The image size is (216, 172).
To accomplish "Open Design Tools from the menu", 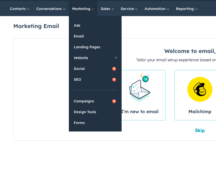I will tap(85, 112).
